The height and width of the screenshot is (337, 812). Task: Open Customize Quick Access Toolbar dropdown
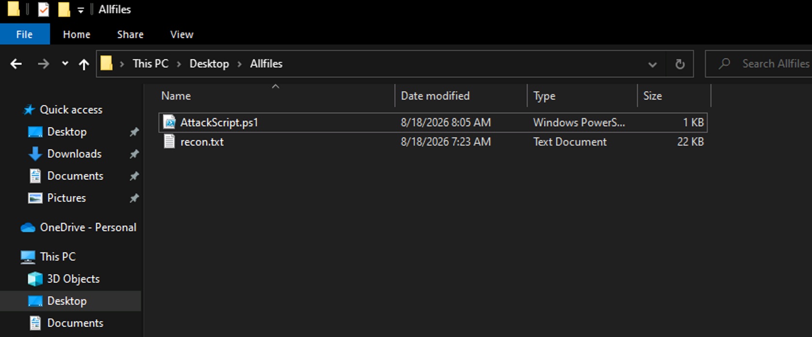(81, 10)
